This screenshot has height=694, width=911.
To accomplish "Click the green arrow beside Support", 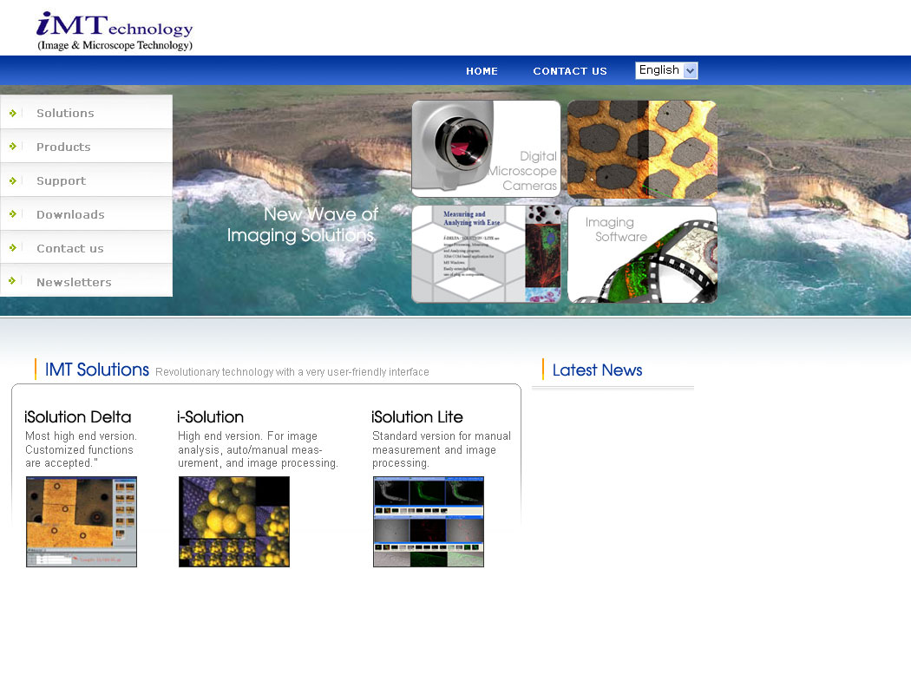I will pyautogui.click(x=13, y=180).
